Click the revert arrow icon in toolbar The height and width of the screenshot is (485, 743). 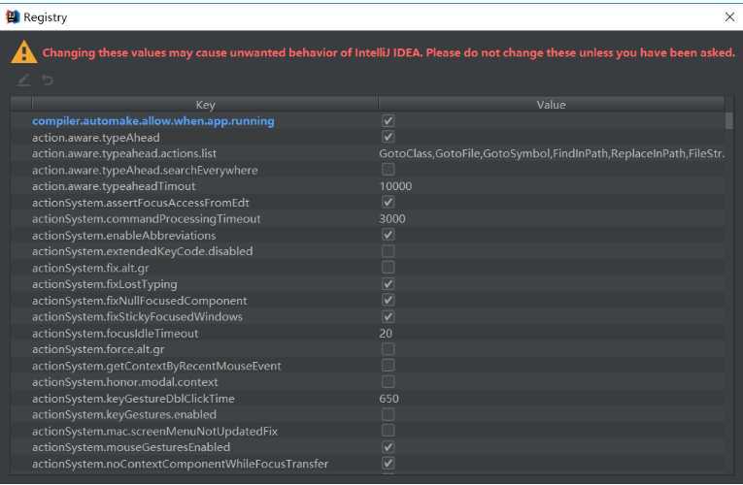coord(48,80)
